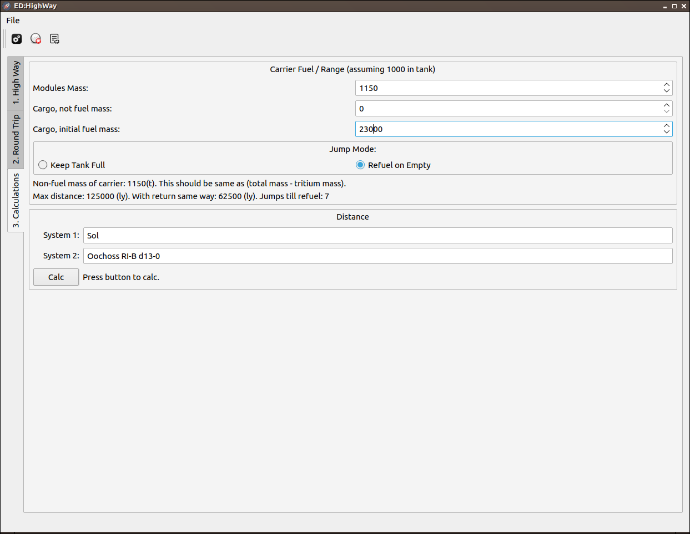The image size is (690, 534).
Task: Click the System 1 field containing Sol
Action: pos(378,236)
